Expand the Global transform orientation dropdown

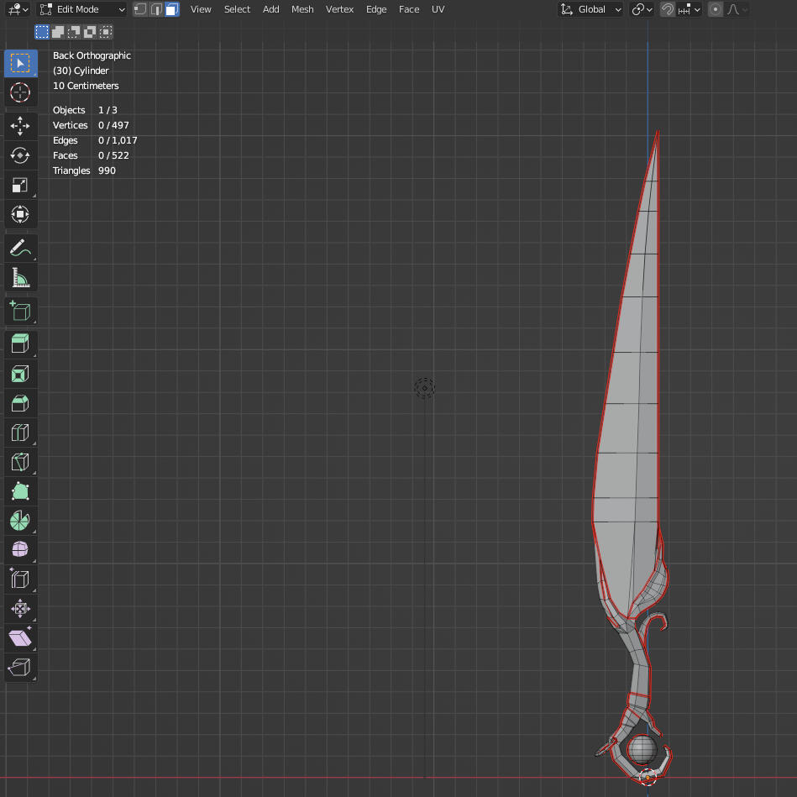592,9
